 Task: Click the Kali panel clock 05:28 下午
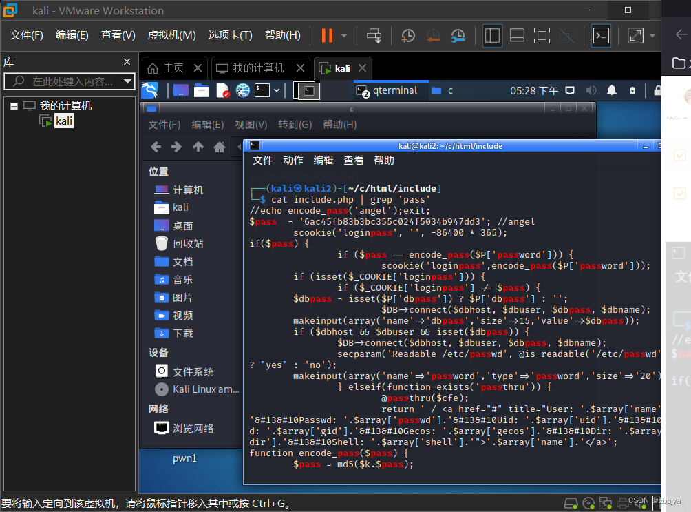pos(534,91)
